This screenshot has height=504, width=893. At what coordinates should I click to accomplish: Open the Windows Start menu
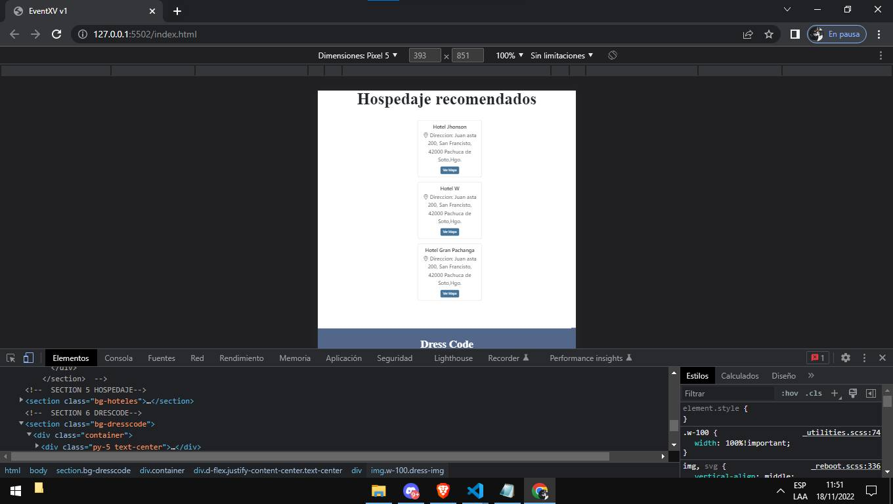pos(16,491)
